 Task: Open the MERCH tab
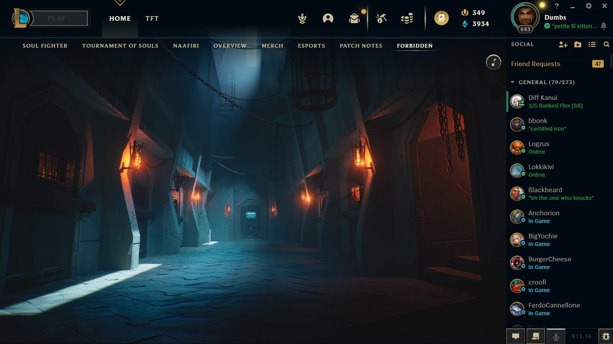[272, 46]
